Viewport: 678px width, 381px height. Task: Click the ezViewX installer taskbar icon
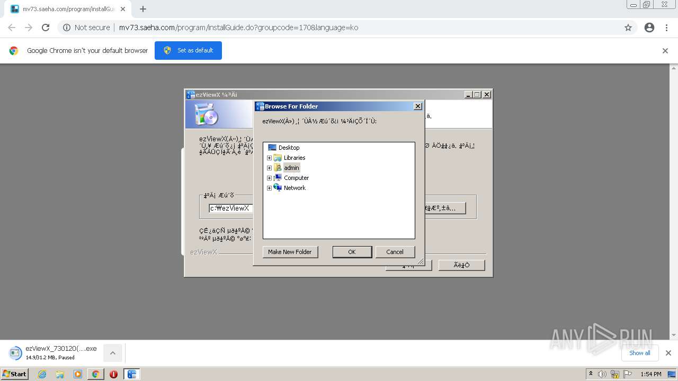[x=132, y=374]
